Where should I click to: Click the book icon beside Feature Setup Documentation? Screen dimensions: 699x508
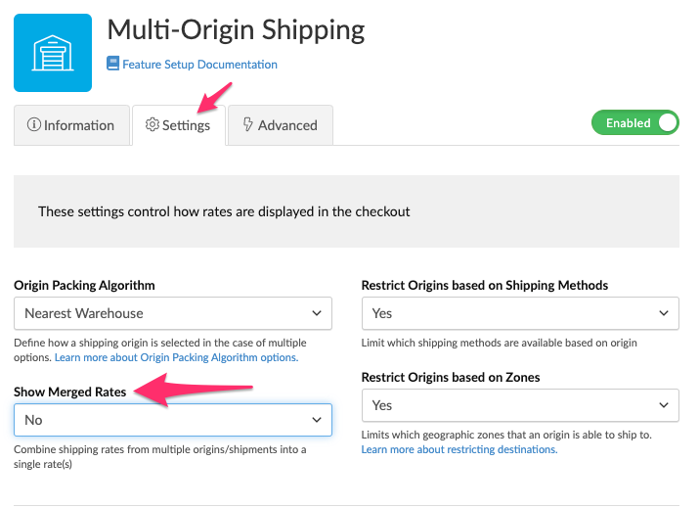(x=113, y=65)
